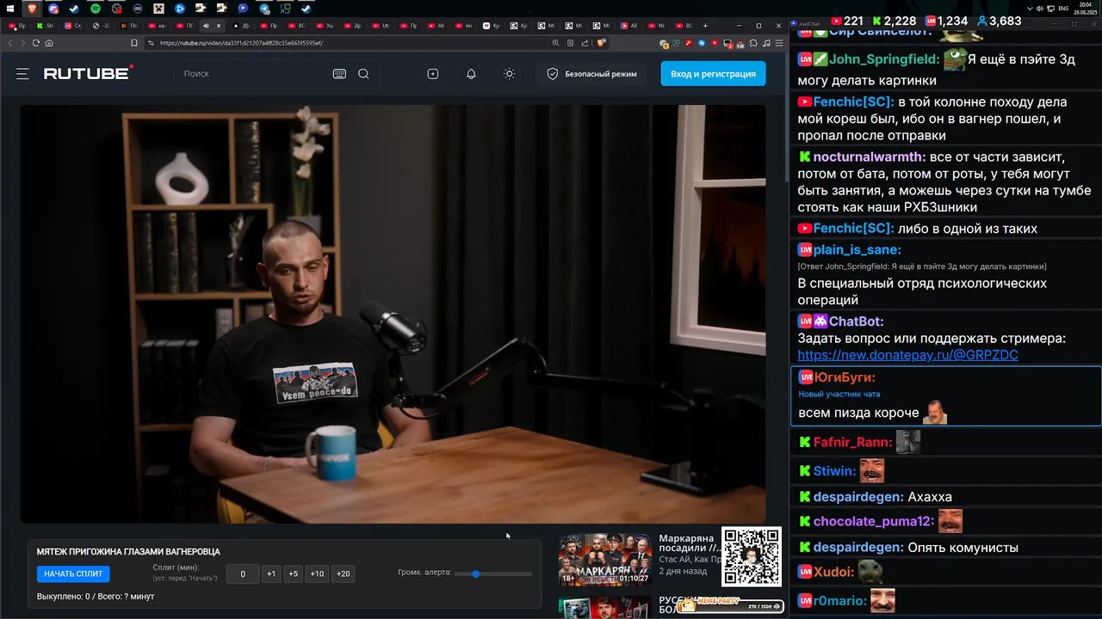
Task: Open the browser main menu icon
Action: 779,43
